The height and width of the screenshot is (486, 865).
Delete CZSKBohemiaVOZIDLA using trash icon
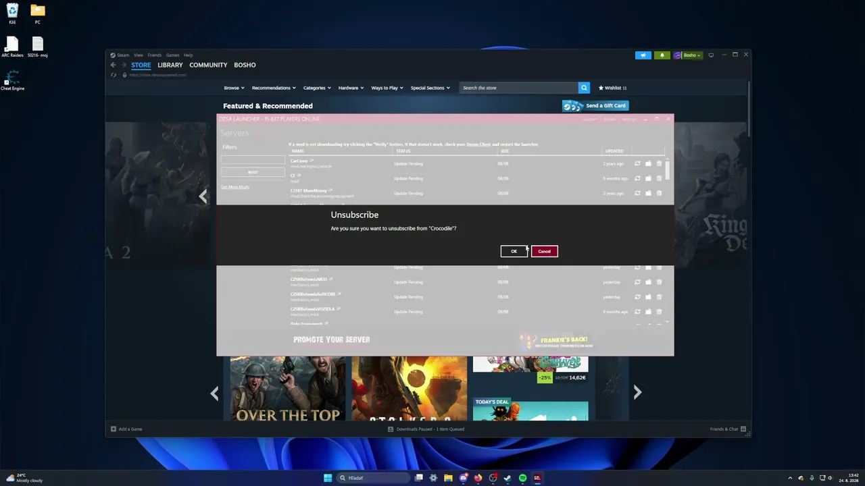point(659,312)
